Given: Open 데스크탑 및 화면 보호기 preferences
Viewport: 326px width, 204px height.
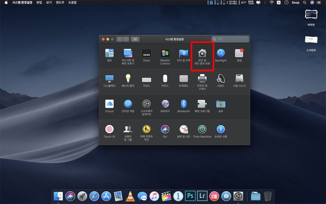Looking at the screenshot, I should point(128,56).
